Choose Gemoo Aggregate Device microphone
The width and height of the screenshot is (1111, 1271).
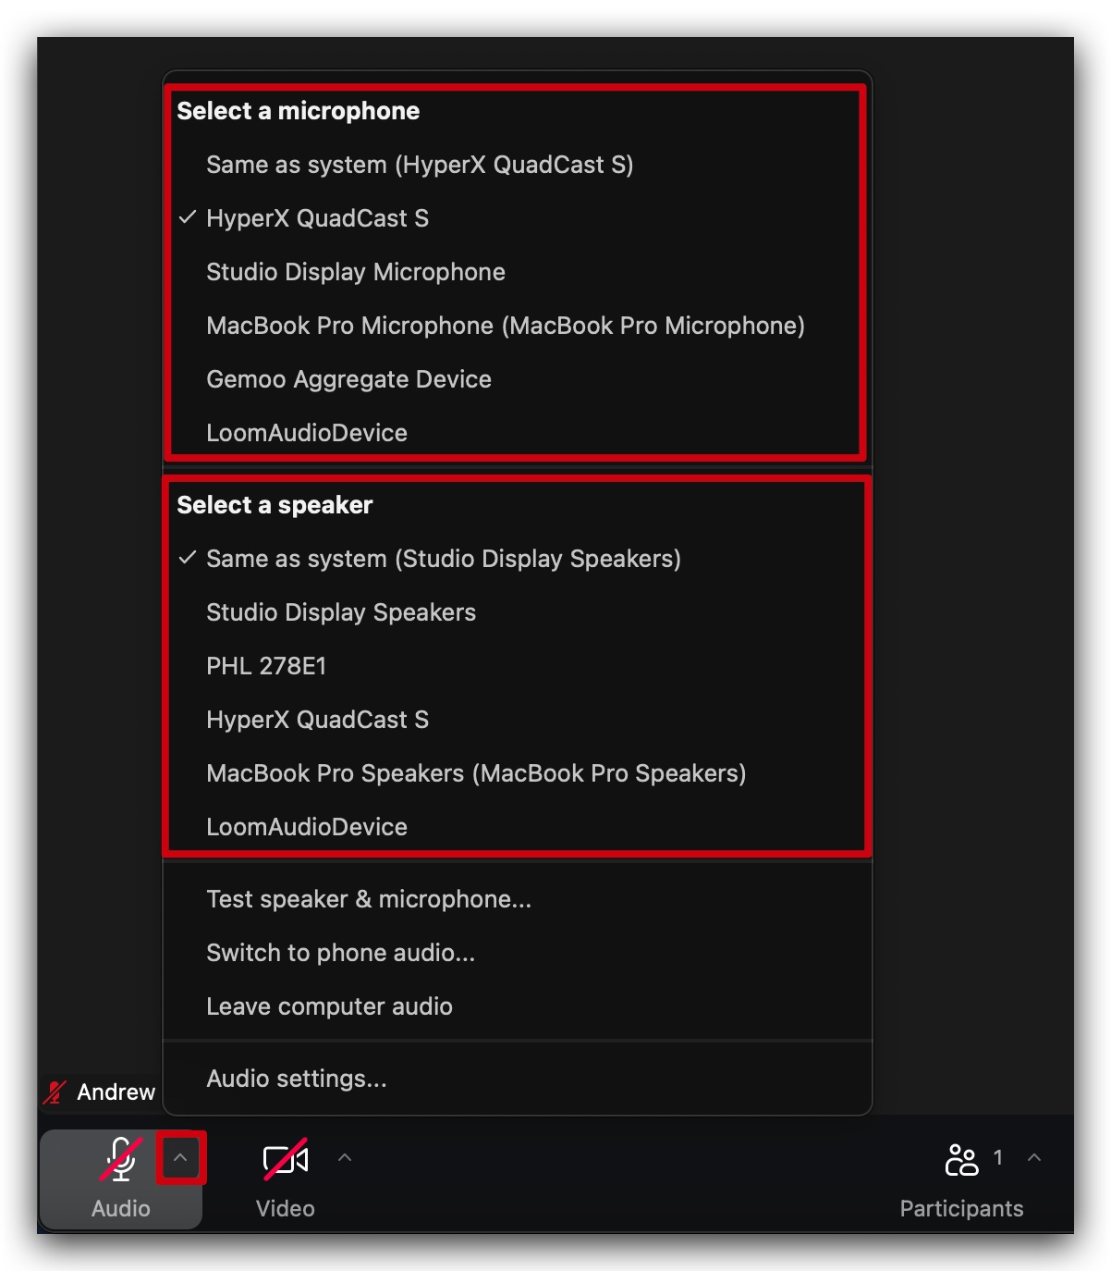(x=348, y=379)
